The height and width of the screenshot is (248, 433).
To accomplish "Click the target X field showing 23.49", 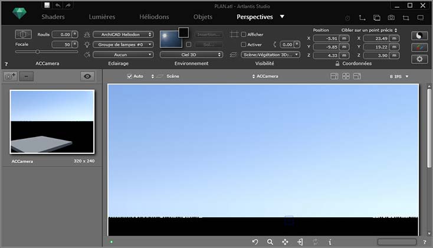I will coord(376,38).
